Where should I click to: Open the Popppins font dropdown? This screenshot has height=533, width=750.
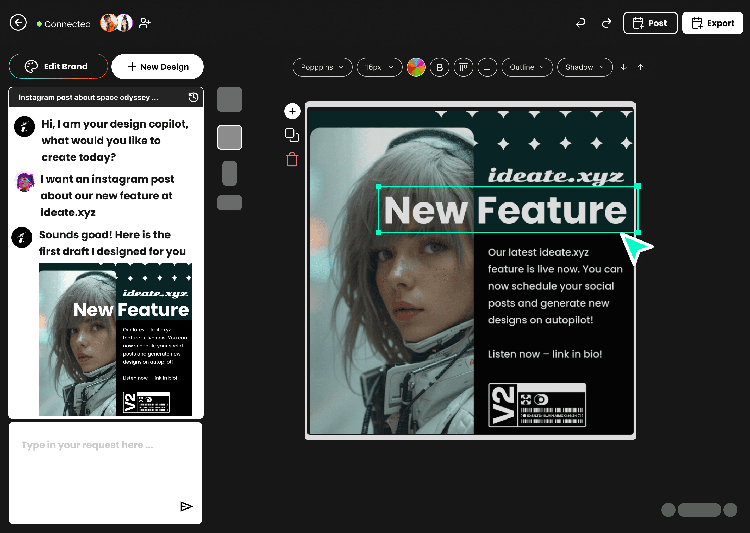click(x=322, y=67)
